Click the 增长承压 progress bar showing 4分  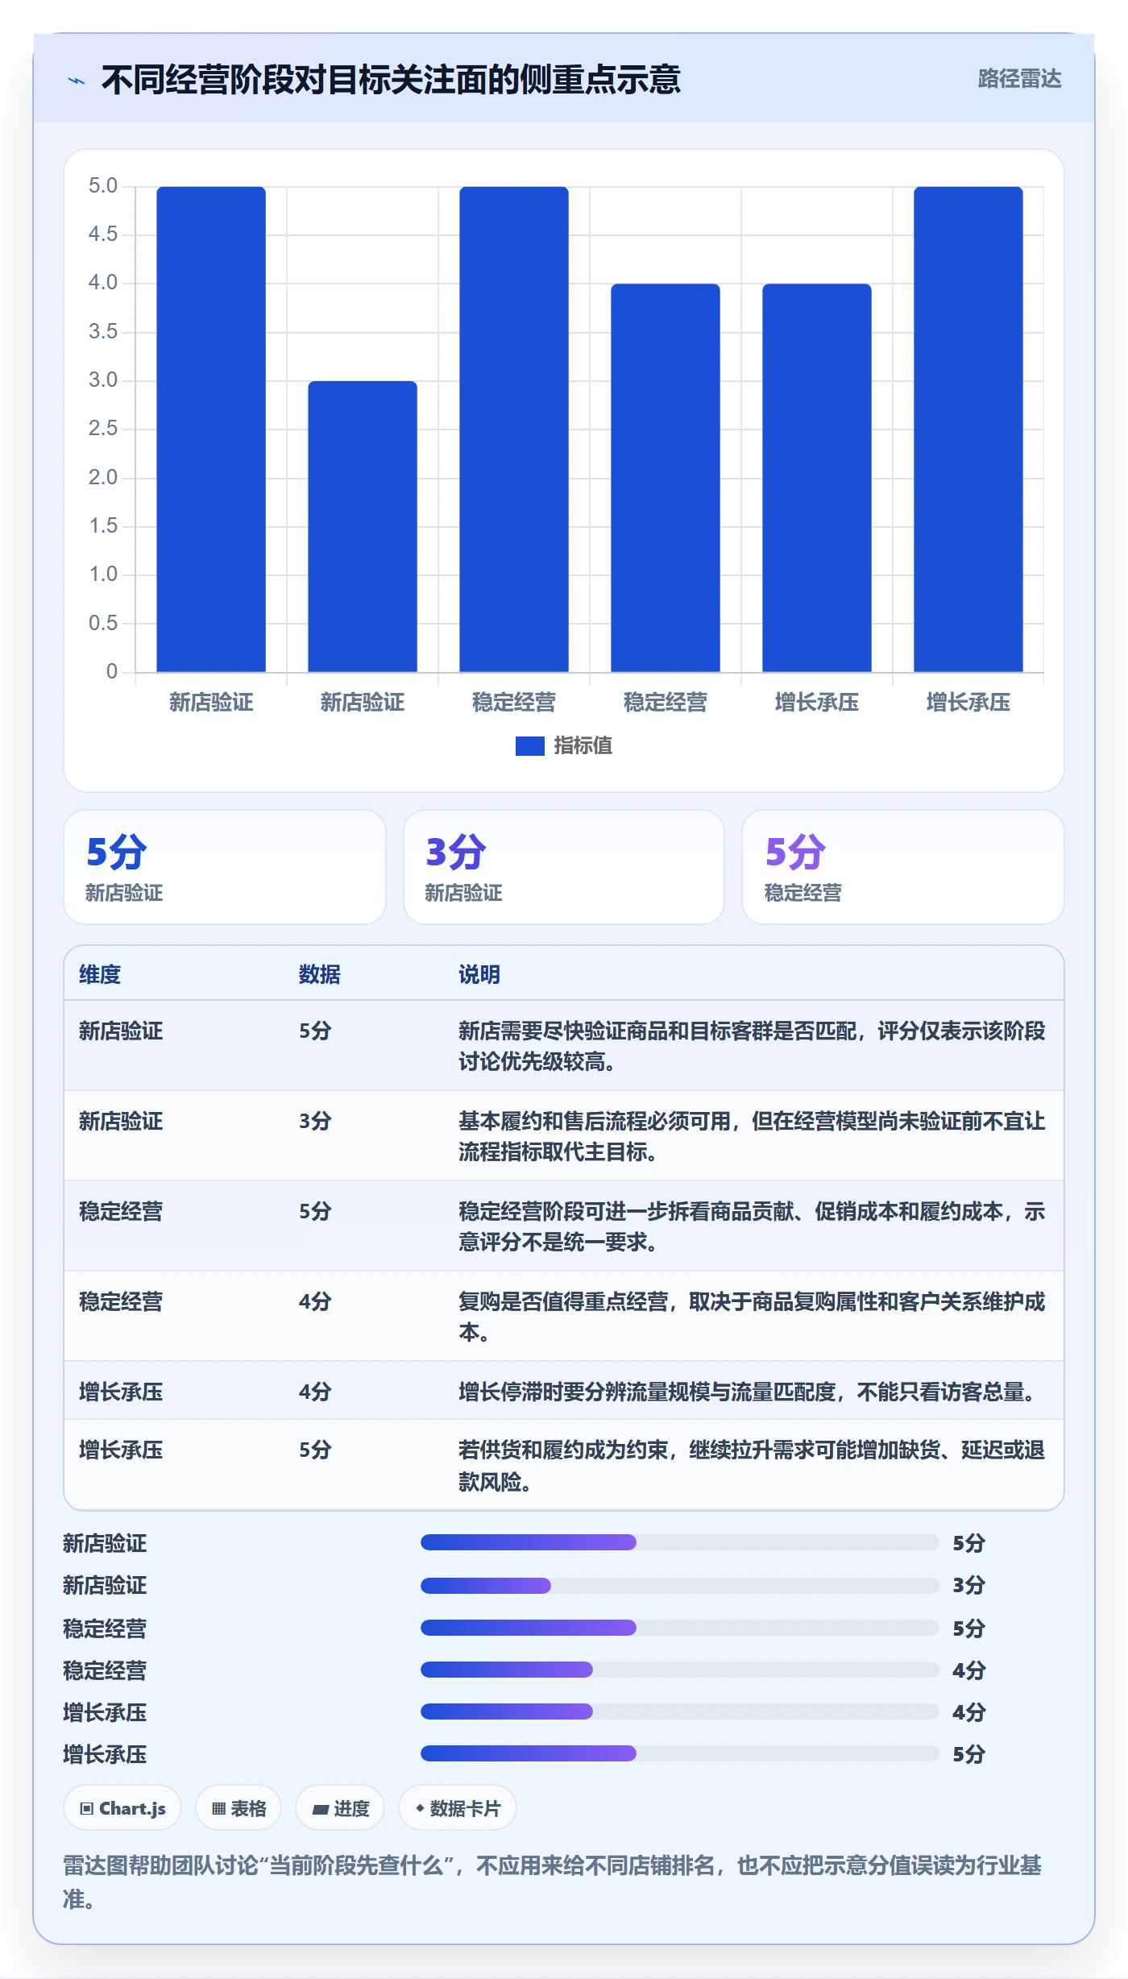[680, 1712]
